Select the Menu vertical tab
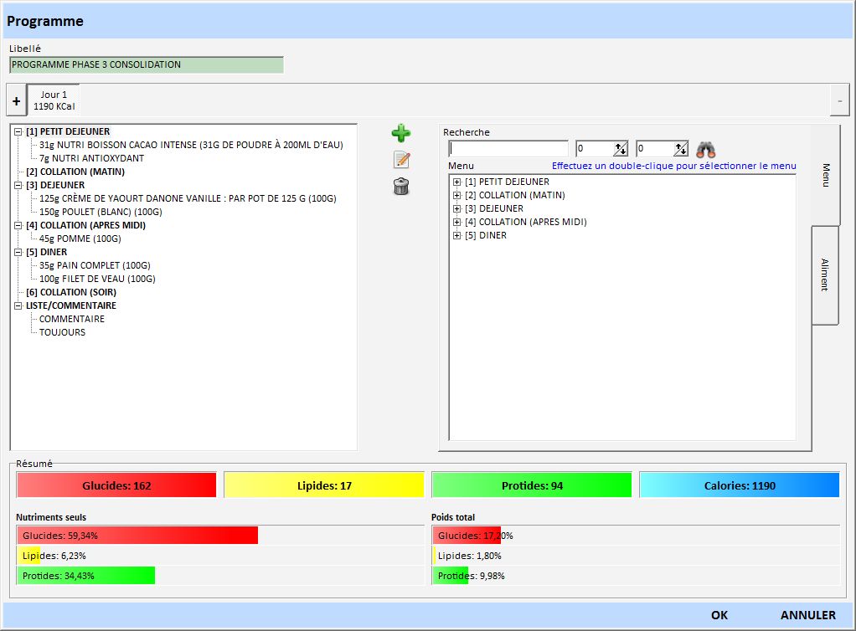This screenshot has height=631, width=856. coord(824,175)
